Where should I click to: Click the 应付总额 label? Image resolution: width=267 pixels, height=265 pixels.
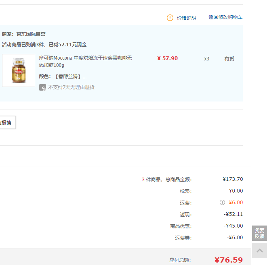point(180,260)
